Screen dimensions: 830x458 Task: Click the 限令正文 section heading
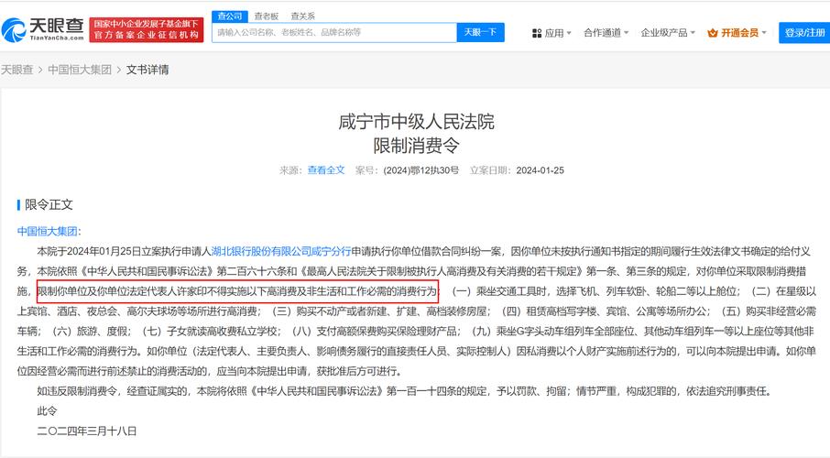tap(49, 204)
